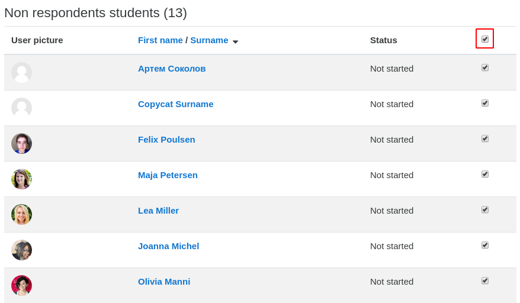Open Felix Poulsen's profile picture
Viewport: 520px width, 303px height.
coord(21,144)
